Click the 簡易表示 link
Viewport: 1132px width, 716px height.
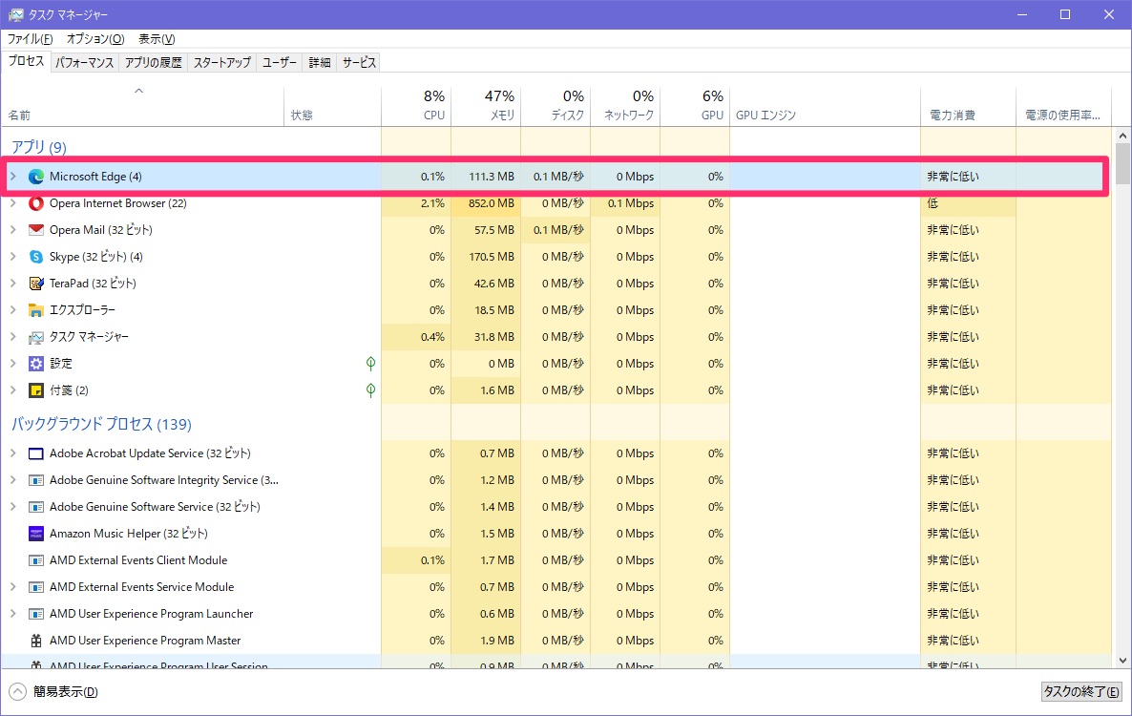coord(65,691)
